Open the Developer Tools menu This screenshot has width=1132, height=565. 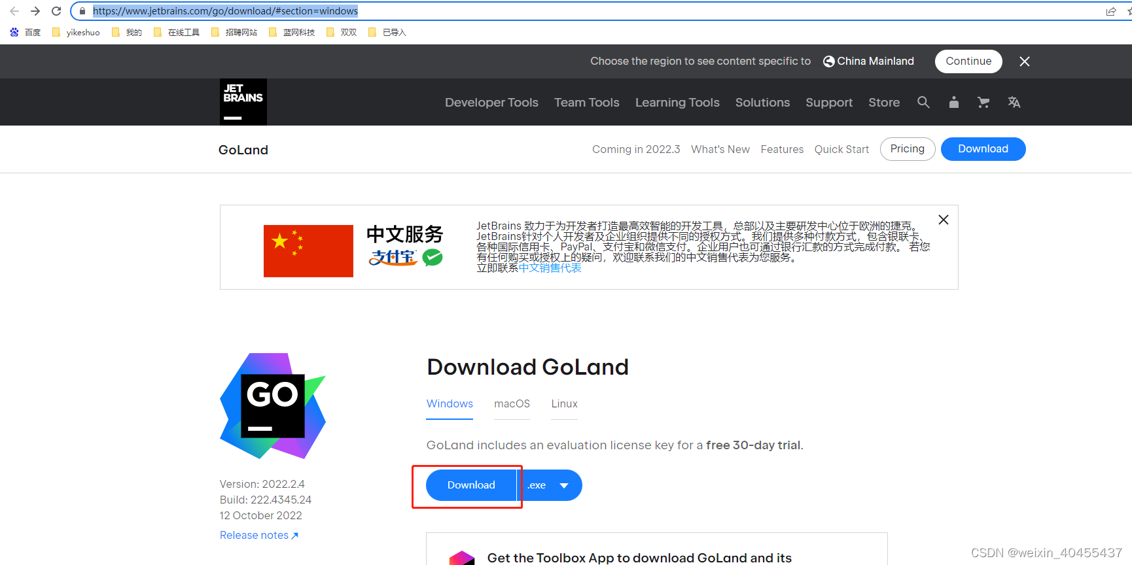click(491, 102)
